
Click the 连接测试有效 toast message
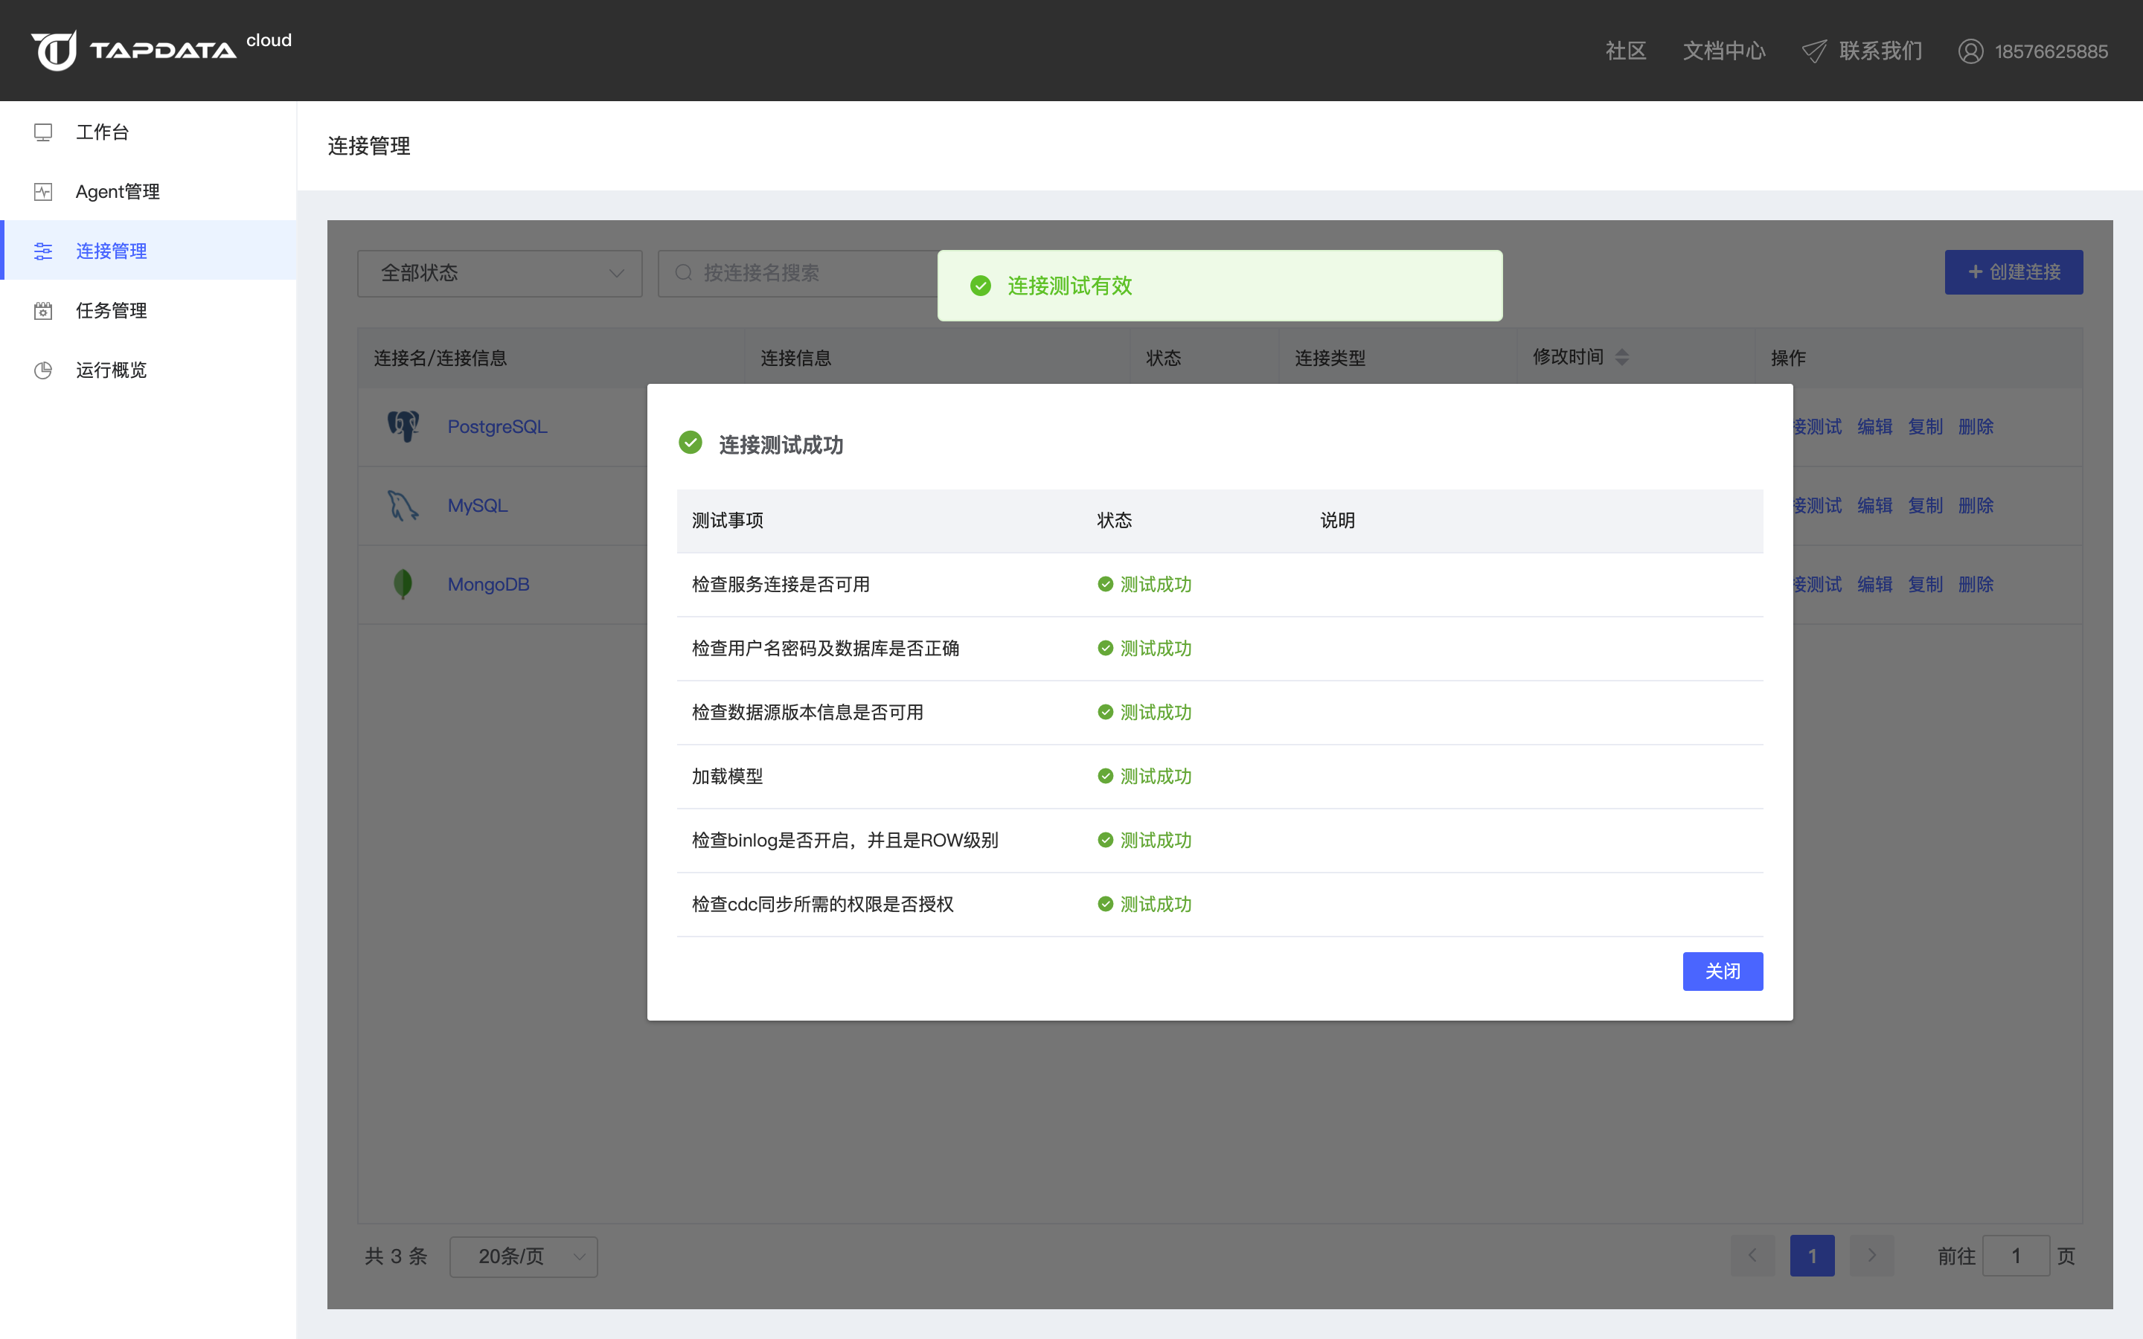[x=1220, y=285]
